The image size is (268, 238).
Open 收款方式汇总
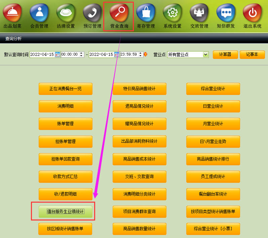point(66,177)
